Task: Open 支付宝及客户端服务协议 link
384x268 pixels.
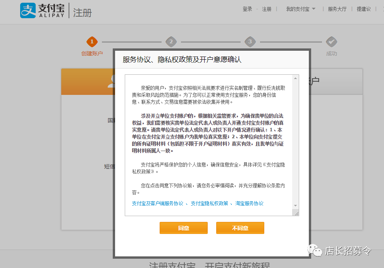Action: click(x=157, y=203)
